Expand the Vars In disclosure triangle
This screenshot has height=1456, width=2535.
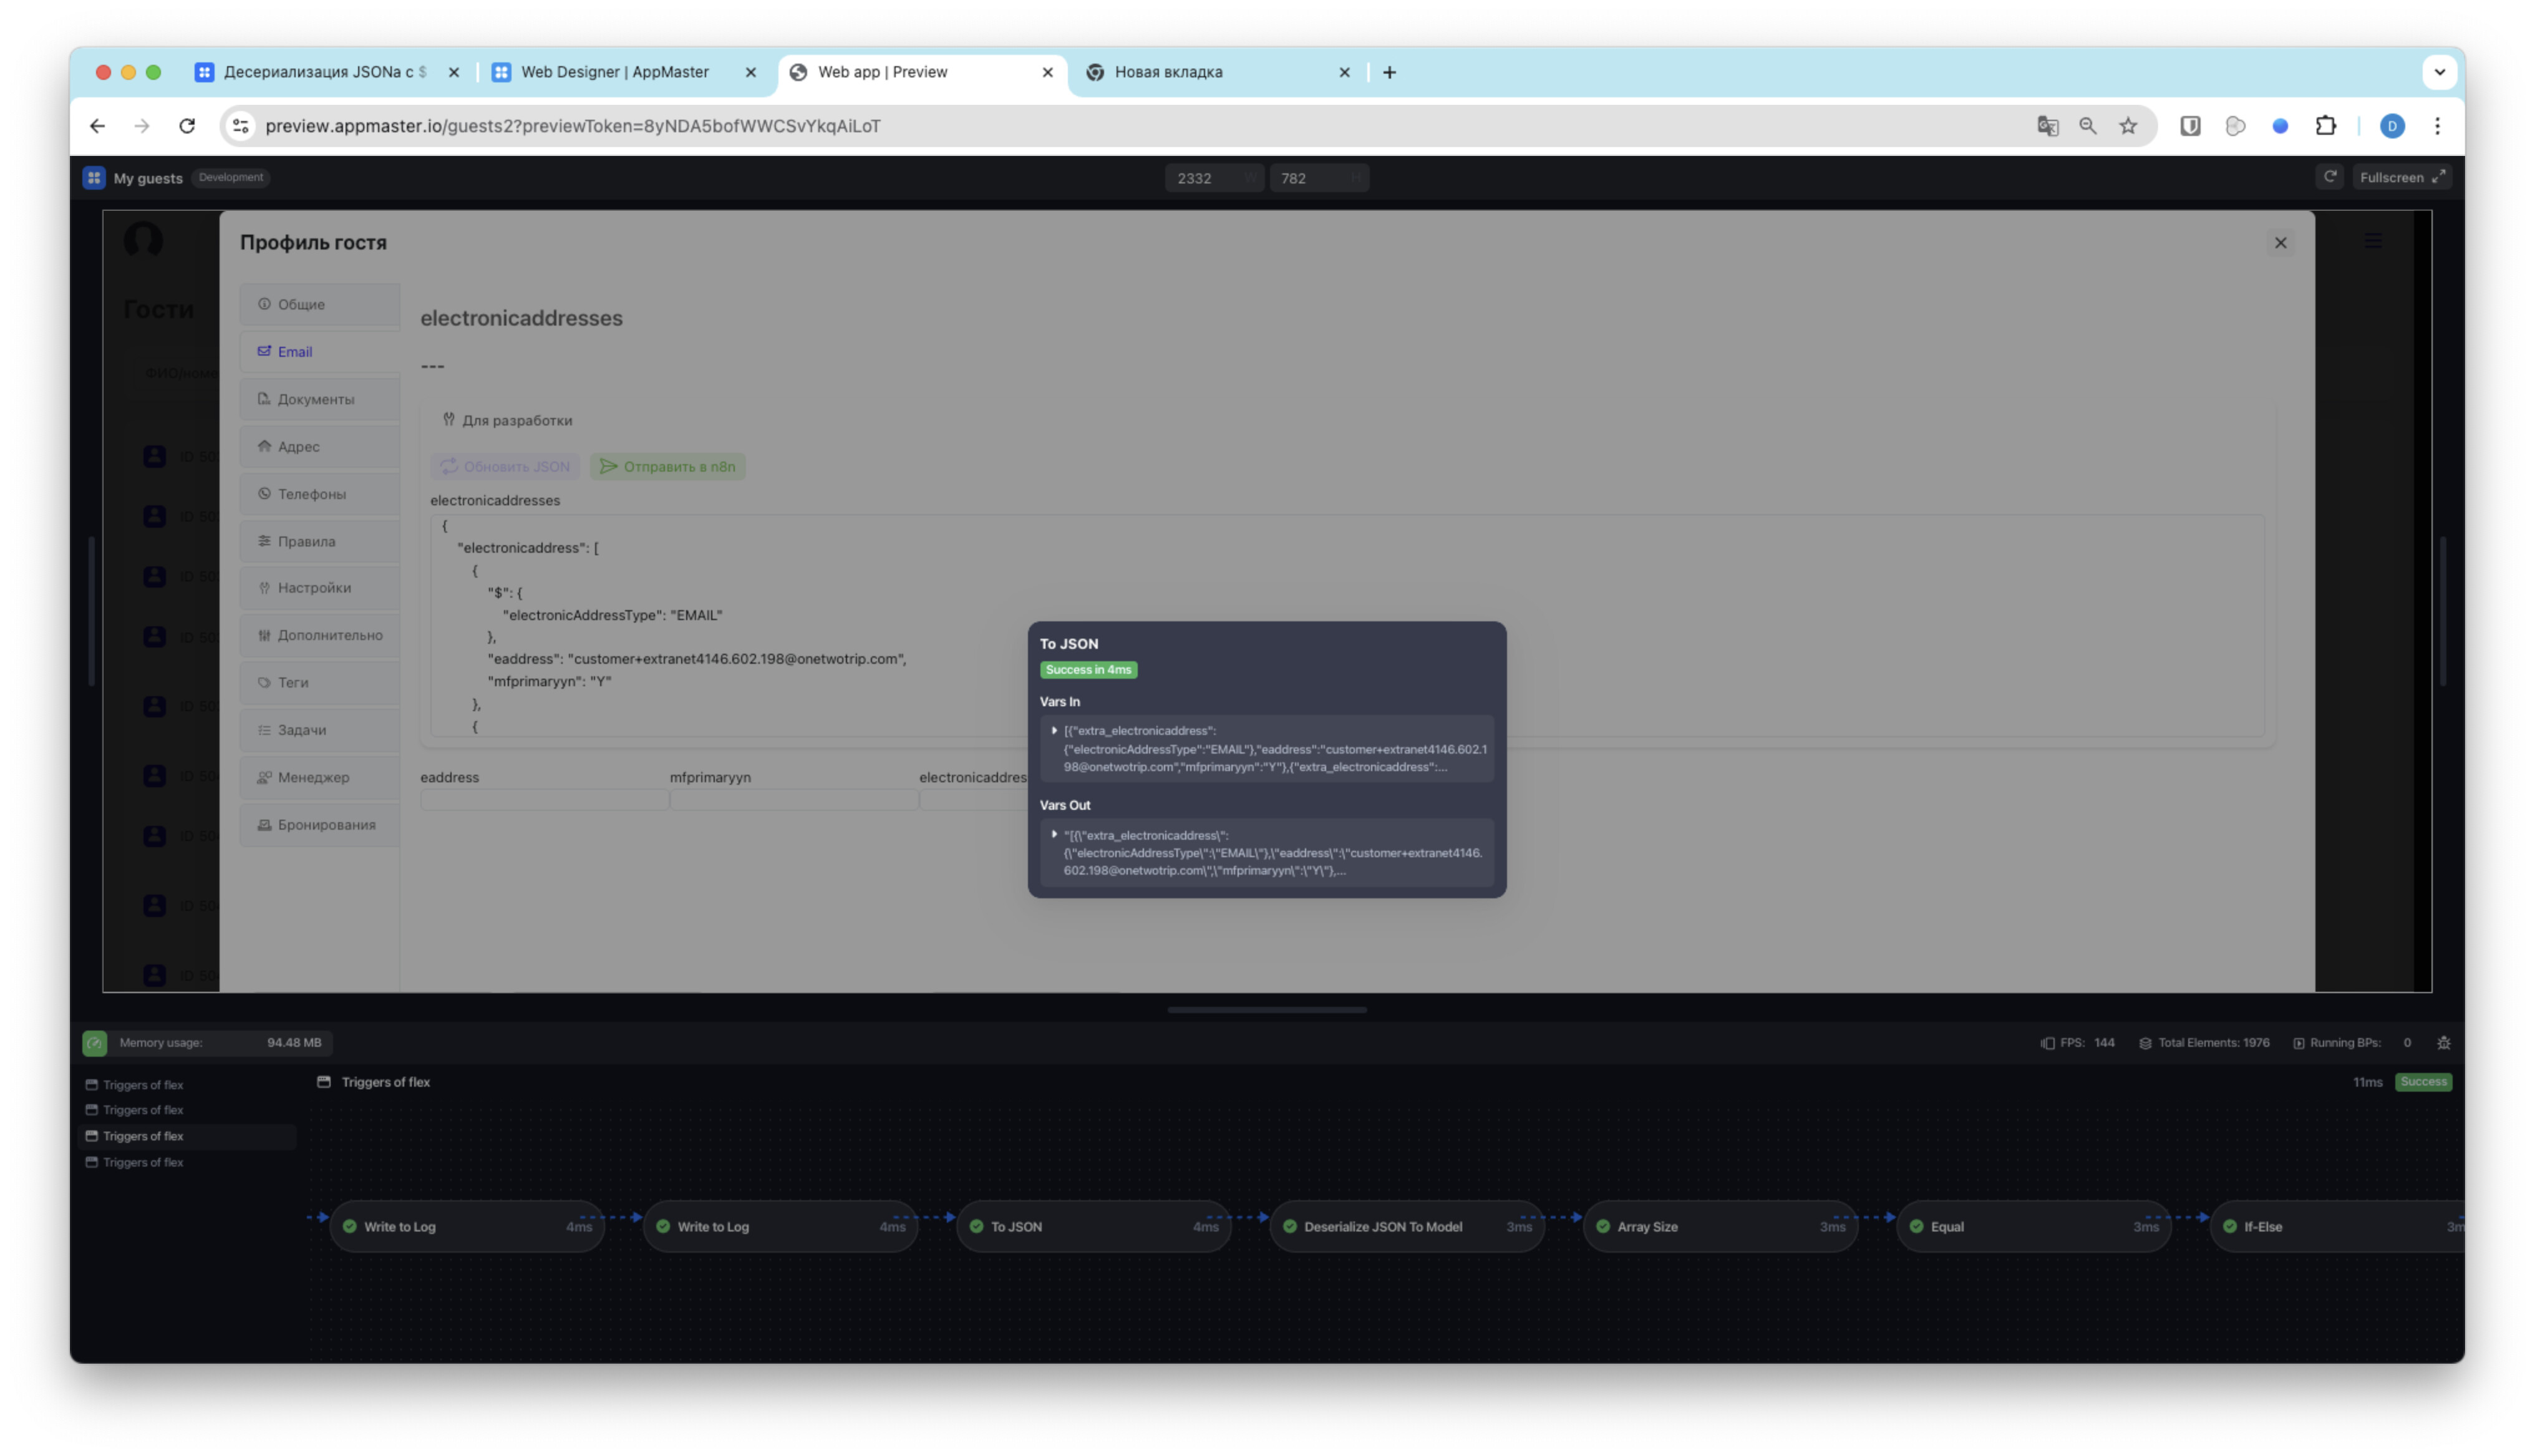pos(1054,731)
